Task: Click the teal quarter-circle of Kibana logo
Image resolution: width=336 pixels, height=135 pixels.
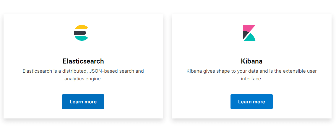Action: point(250,37)
